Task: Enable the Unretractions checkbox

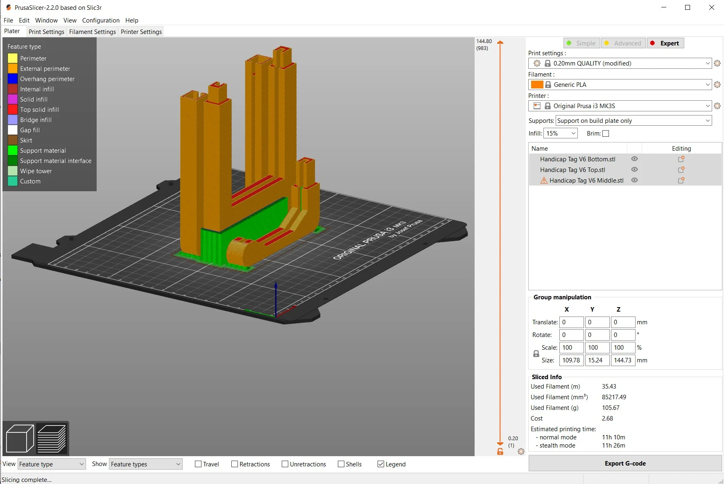Action: pos(285,464)
